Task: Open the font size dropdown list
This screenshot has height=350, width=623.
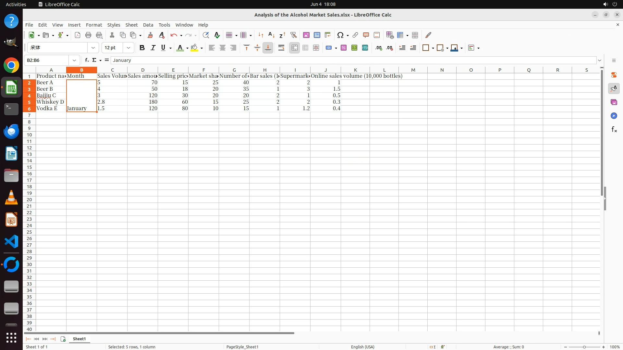Action: click(128, 48)
